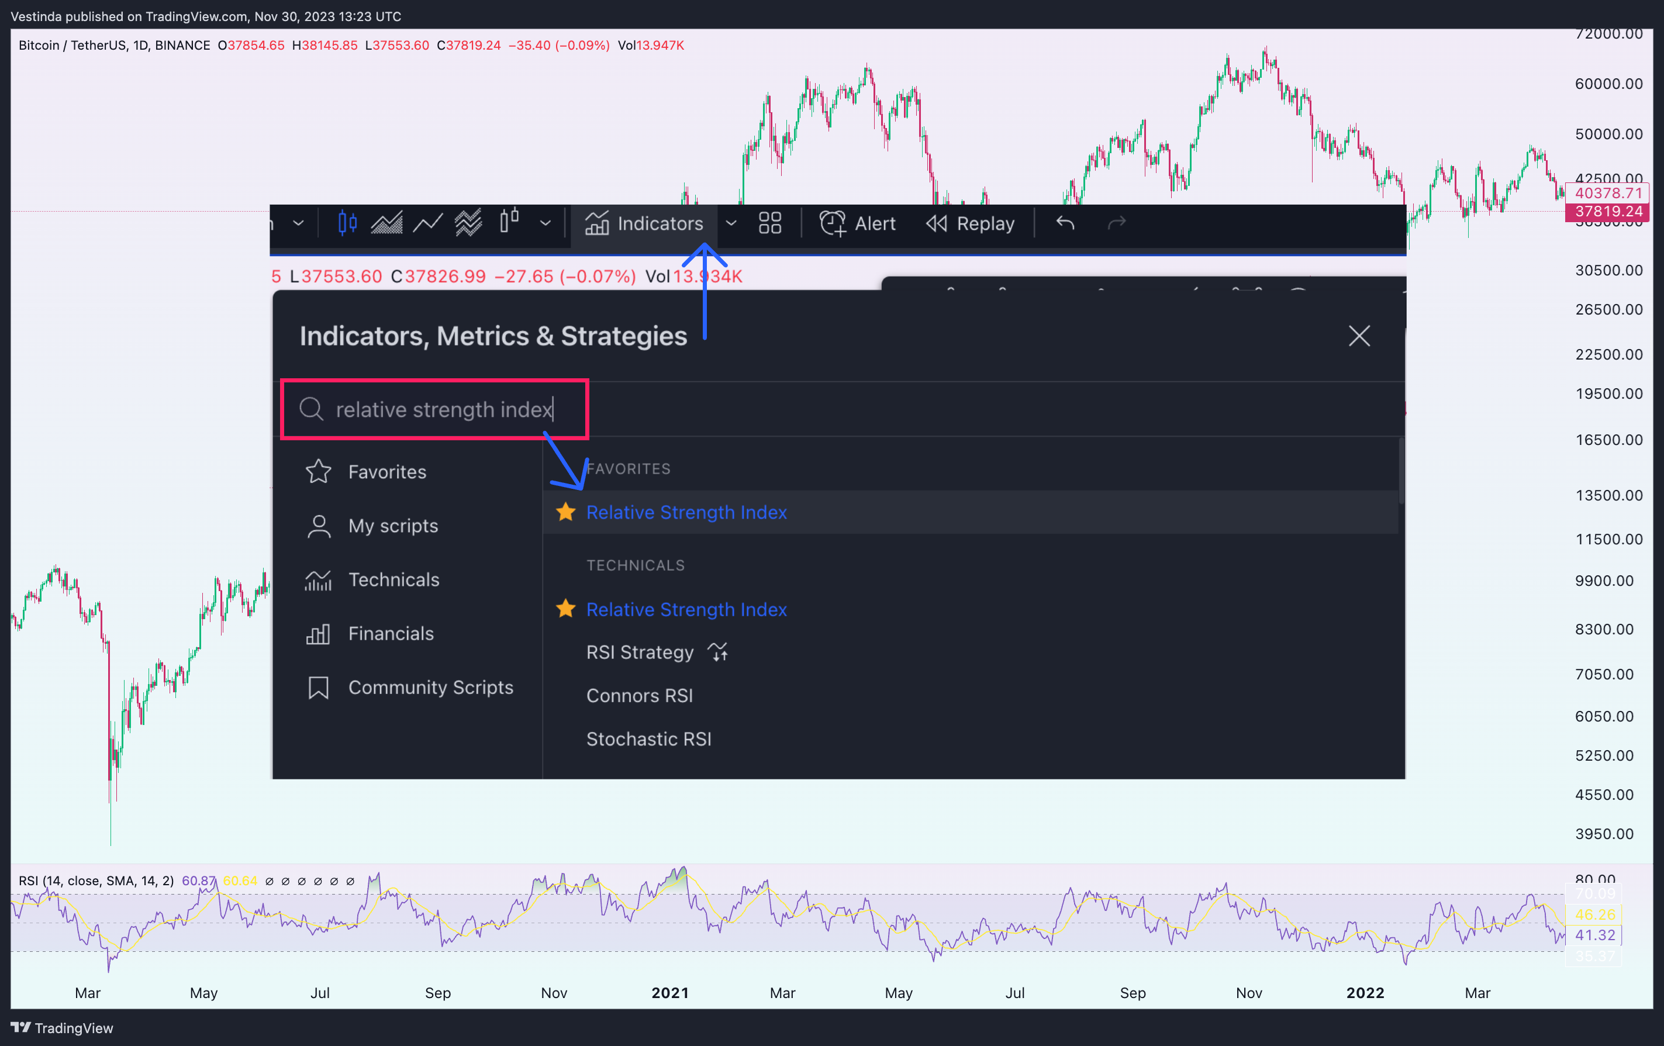This screenshot has width=1664, height=1046.
Task: Click the RSI value label 41.32
Action: (1594, 935)
